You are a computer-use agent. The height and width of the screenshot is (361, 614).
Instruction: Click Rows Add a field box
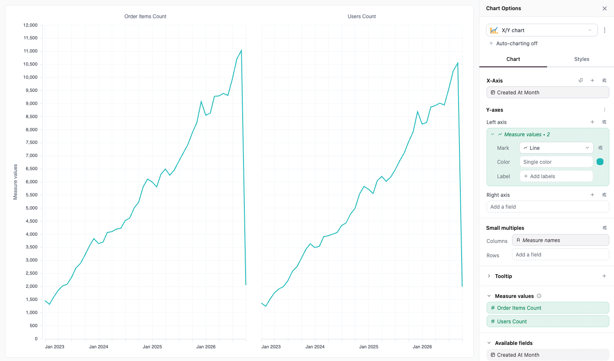[x=561, y=254]
